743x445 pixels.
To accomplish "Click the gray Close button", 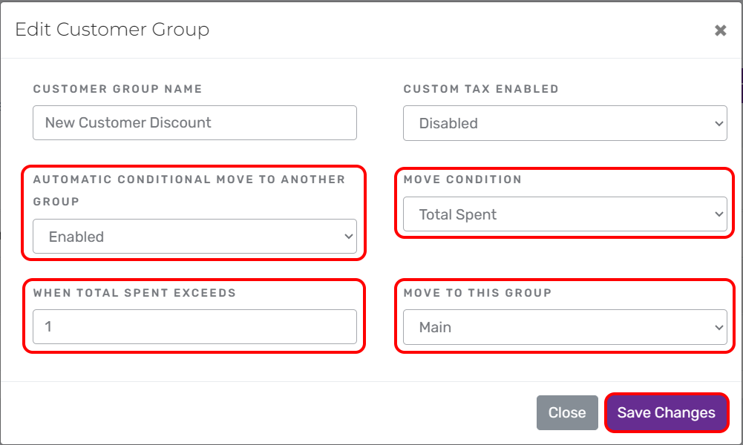I will [567, 413].
